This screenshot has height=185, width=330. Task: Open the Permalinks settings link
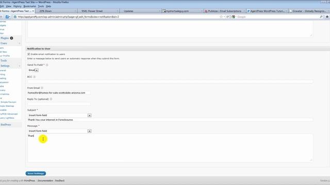[x=5, y=94]
